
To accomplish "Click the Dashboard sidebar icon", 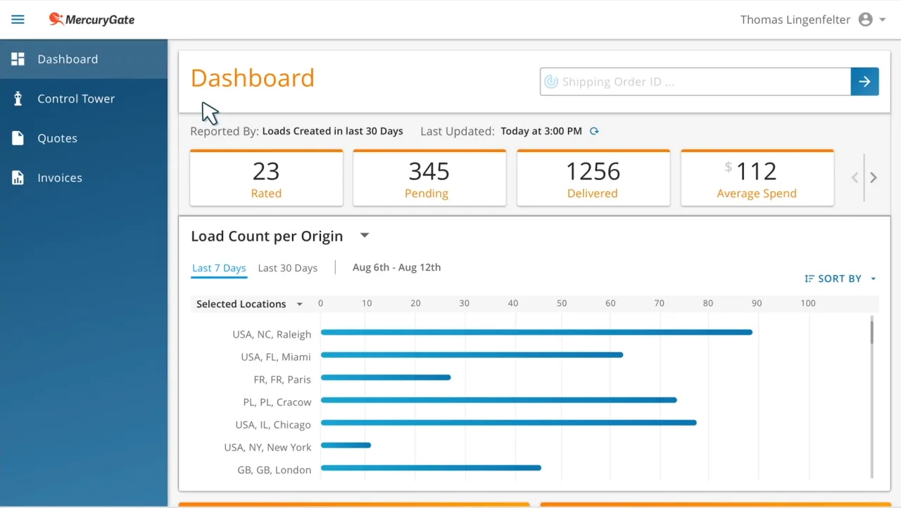I will click(x=18, y=59).
